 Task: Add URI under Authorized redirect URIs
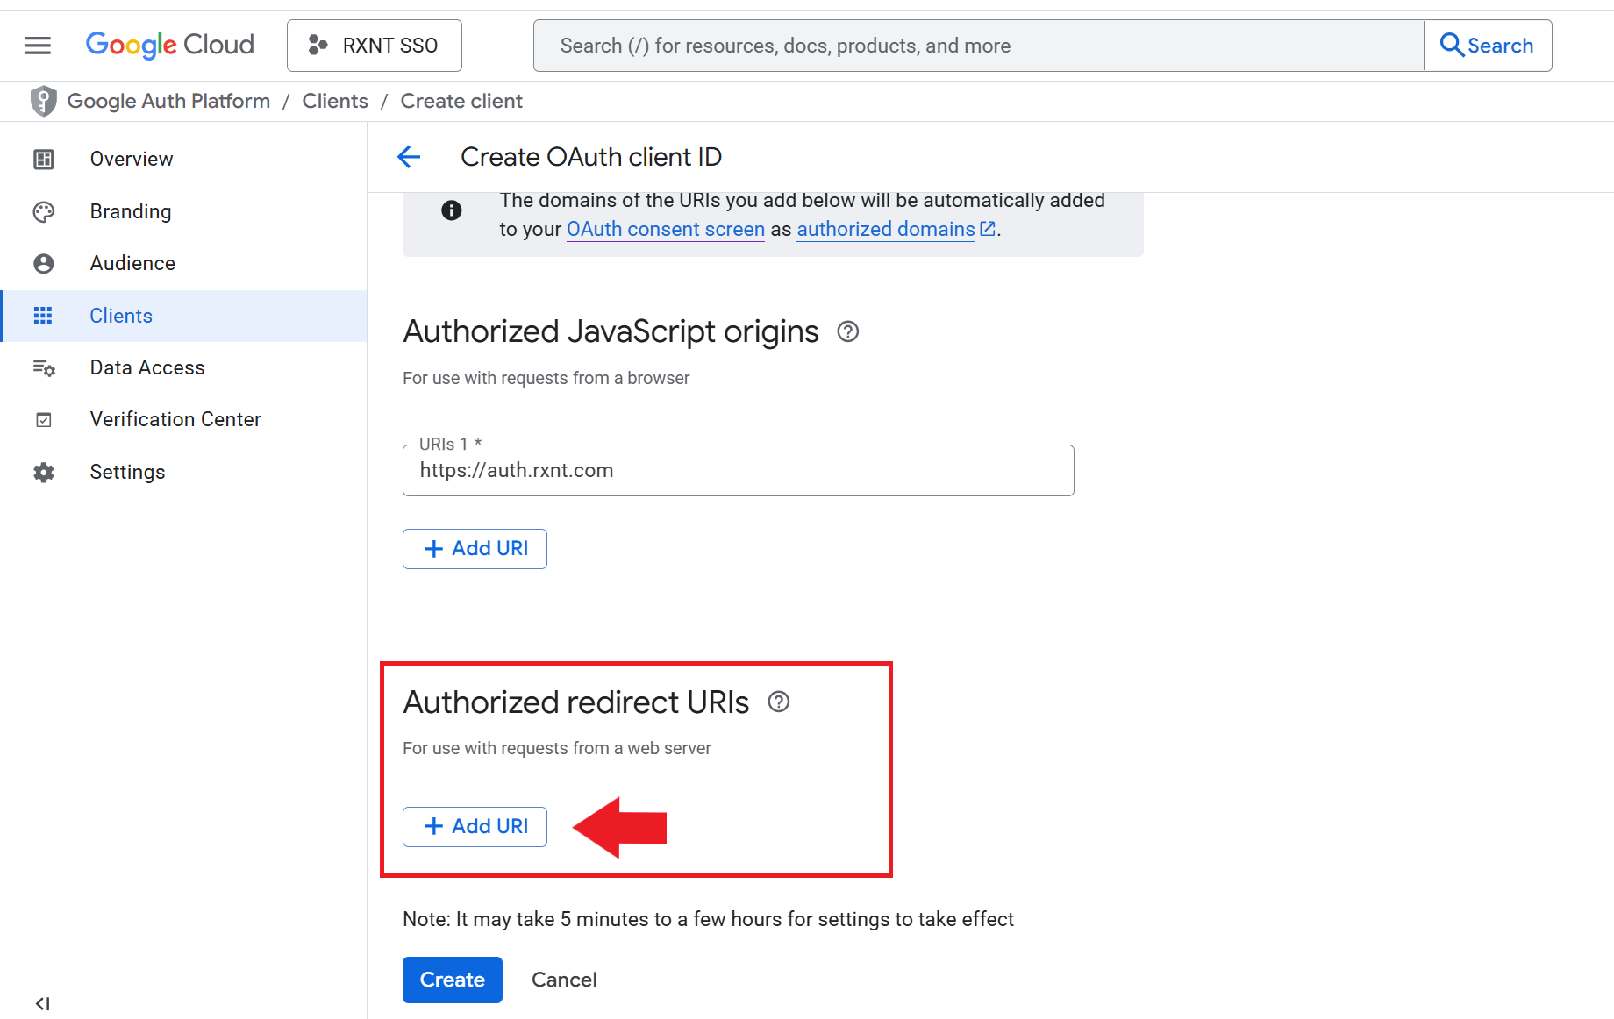[475, 827]
